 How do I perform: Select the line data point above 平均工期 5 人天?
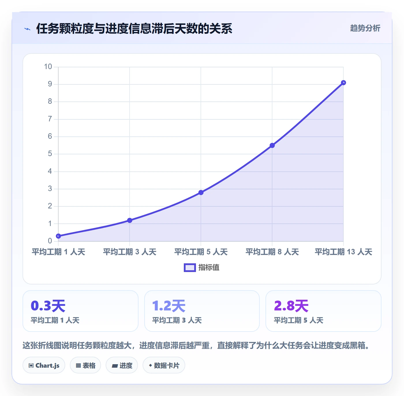tap(201, 193)
